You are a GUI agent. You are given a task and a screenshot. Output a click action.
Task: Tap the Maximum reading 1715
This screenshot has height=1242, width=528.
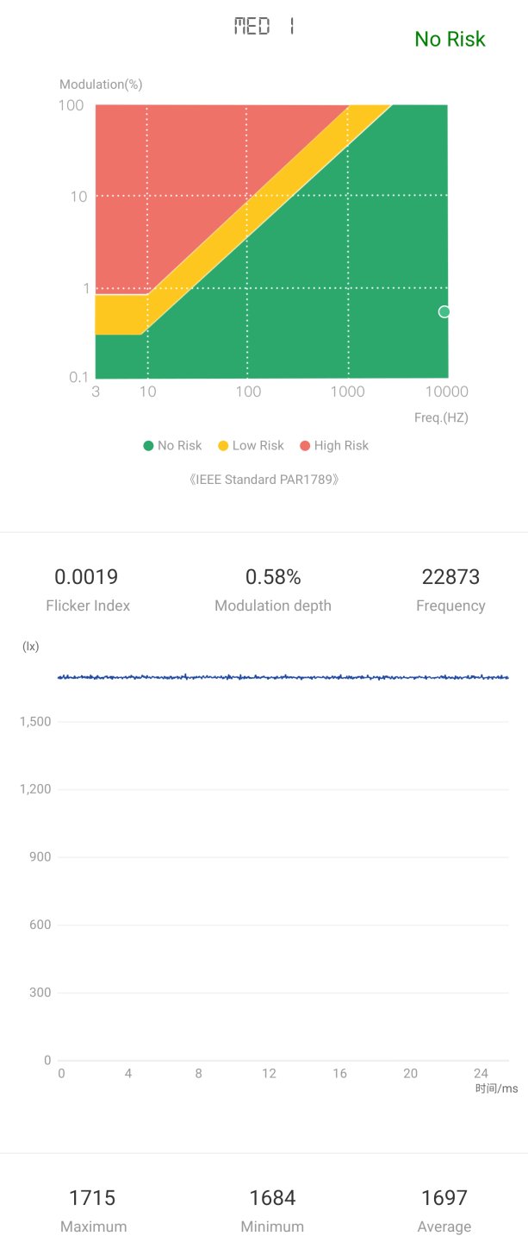pyautogui.click(x=92, y=1197)
